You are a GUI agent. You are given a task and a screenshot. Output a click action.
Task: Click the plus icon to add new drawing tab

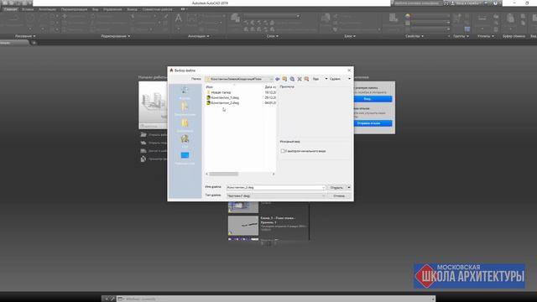[34, 43]
